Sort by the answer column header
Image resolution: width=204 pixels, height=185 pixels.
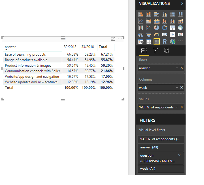(10, 47)
